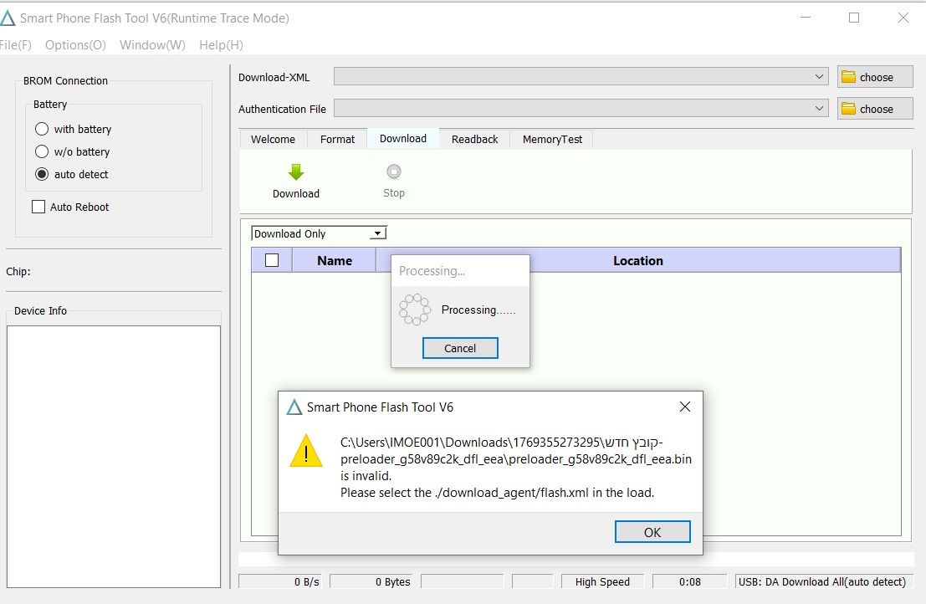Open the Help(H) menu
Screen dimensions: 926x604
tap(221, 45)
